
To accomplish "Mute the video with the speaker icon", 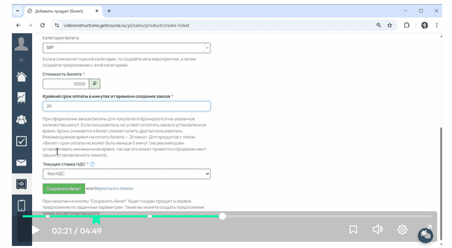I will [377, 230].
